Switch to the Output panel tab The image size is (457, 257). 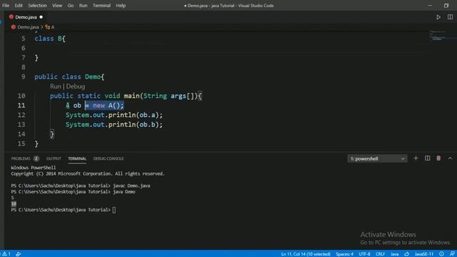click(x=54, y=158)
